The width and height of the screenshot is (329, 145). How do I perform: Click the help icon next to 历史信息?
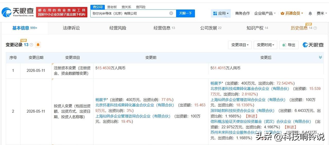click(315, 28)
